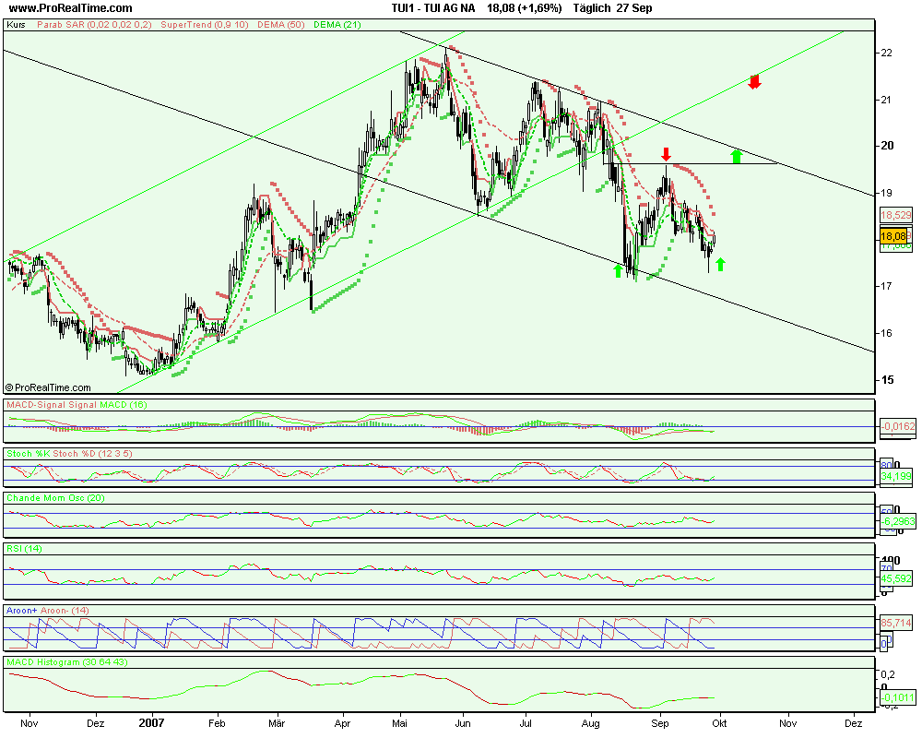
Task: Click the 15 price axis label
Action: (887, 380)
